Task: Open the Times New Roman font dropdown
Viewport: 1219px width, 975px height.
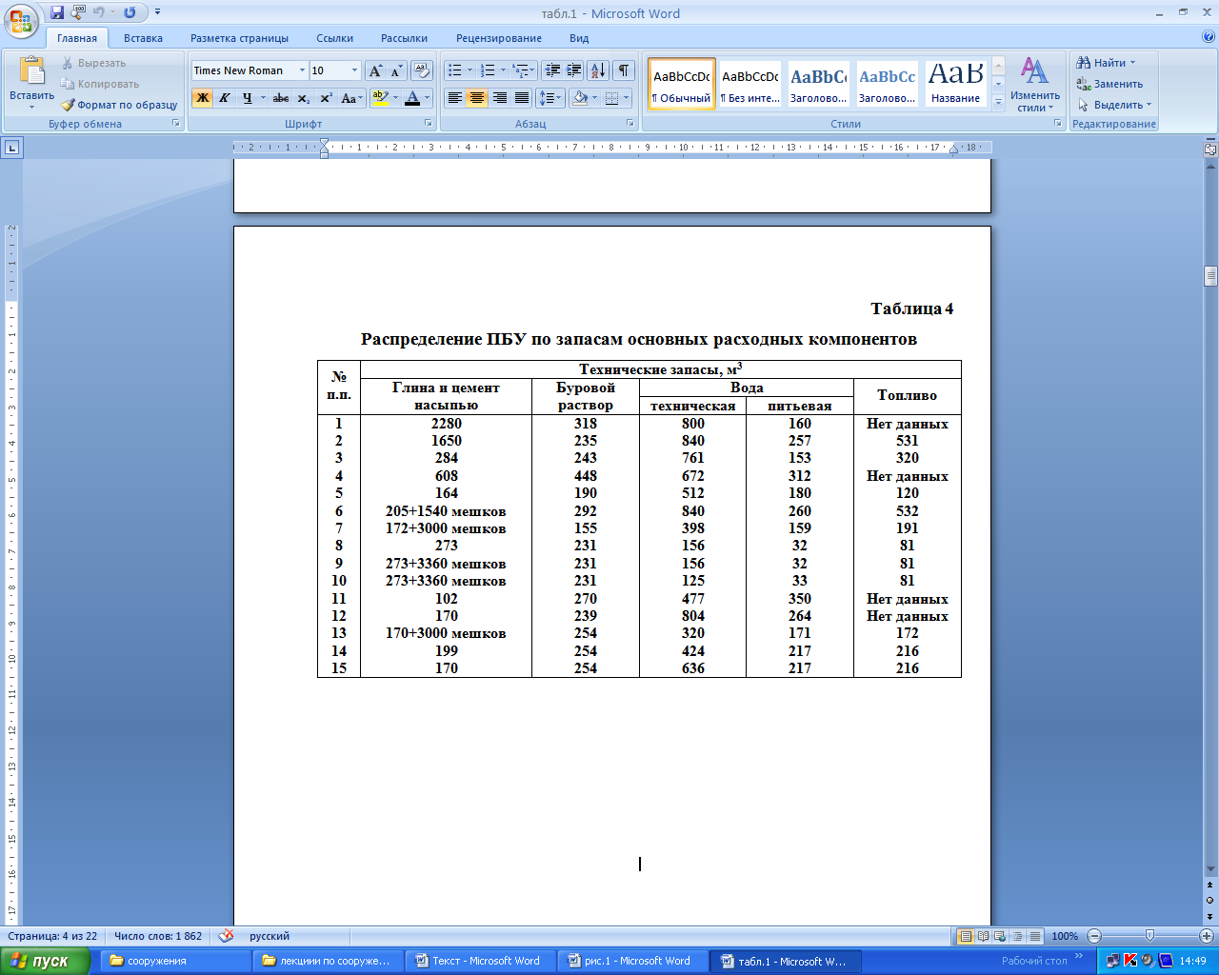Action: [302, 70]
